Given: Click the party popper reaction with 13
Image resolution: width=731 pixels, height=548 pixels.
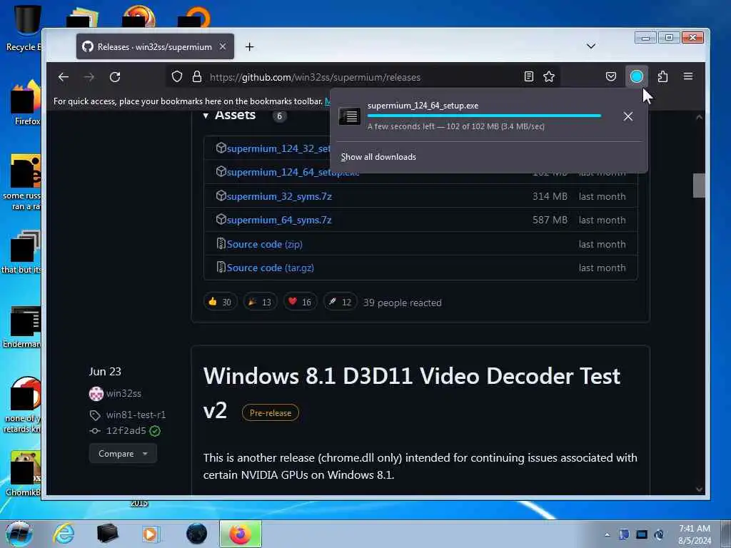Looking at the screenshot, I should tap(260, 302).
